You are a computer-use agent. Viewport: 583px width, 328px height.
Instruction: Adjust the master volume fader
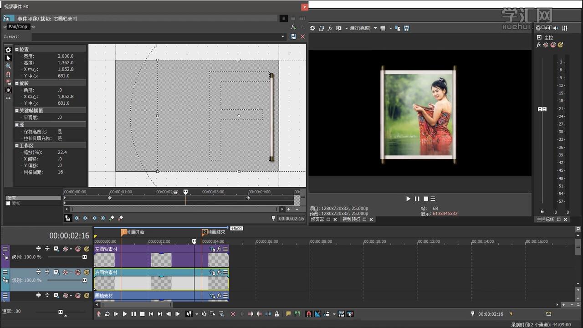coord(542,109)
